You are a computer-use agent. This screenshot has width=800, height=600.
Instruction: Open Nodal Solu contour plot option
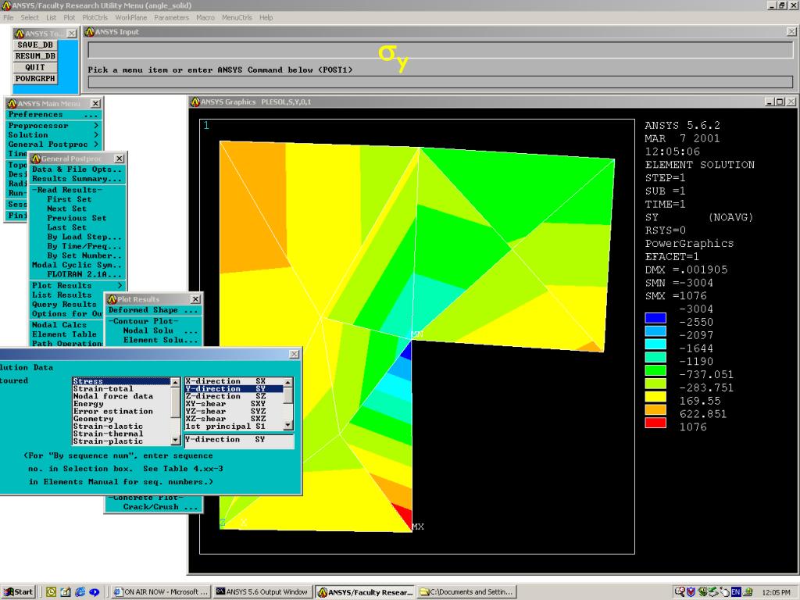160,330
